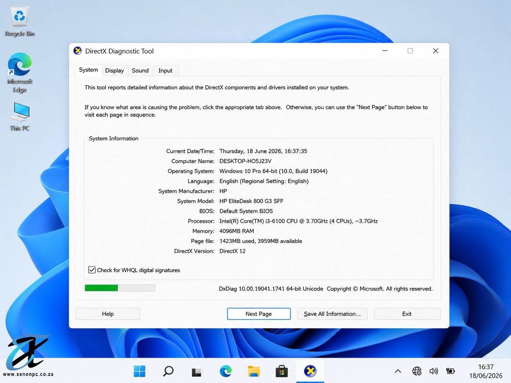Open the Input tab
Viewport: 511px width, 383px height.
pyautogui.click(x=165, y=71)
